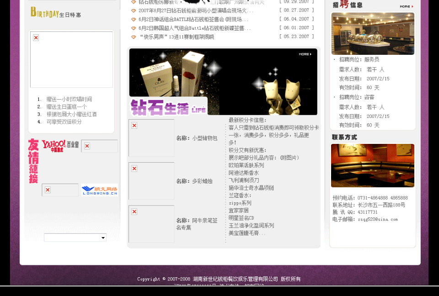
Task: Open the 阿牛亲笔签名专集 gift thumbnail
Action: point(151,224)
